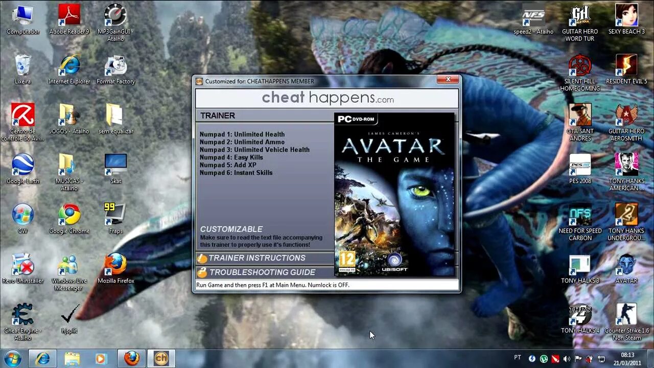Switch to Firefox on the taskbar

[x=131, y=359]
